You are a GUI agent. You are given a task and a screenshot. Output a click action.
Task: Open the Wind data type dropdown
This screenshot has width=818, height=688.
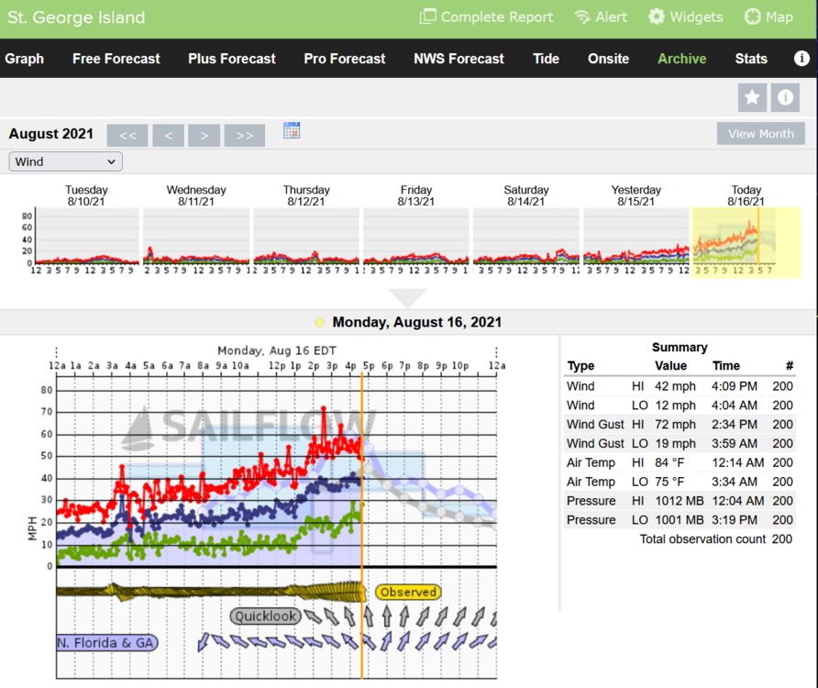click(x=66, y=161)
